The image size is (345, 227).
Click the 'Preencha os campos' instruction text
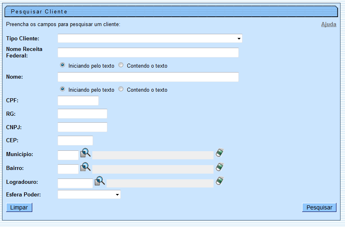pyautogui.click(x=63, y=24)
